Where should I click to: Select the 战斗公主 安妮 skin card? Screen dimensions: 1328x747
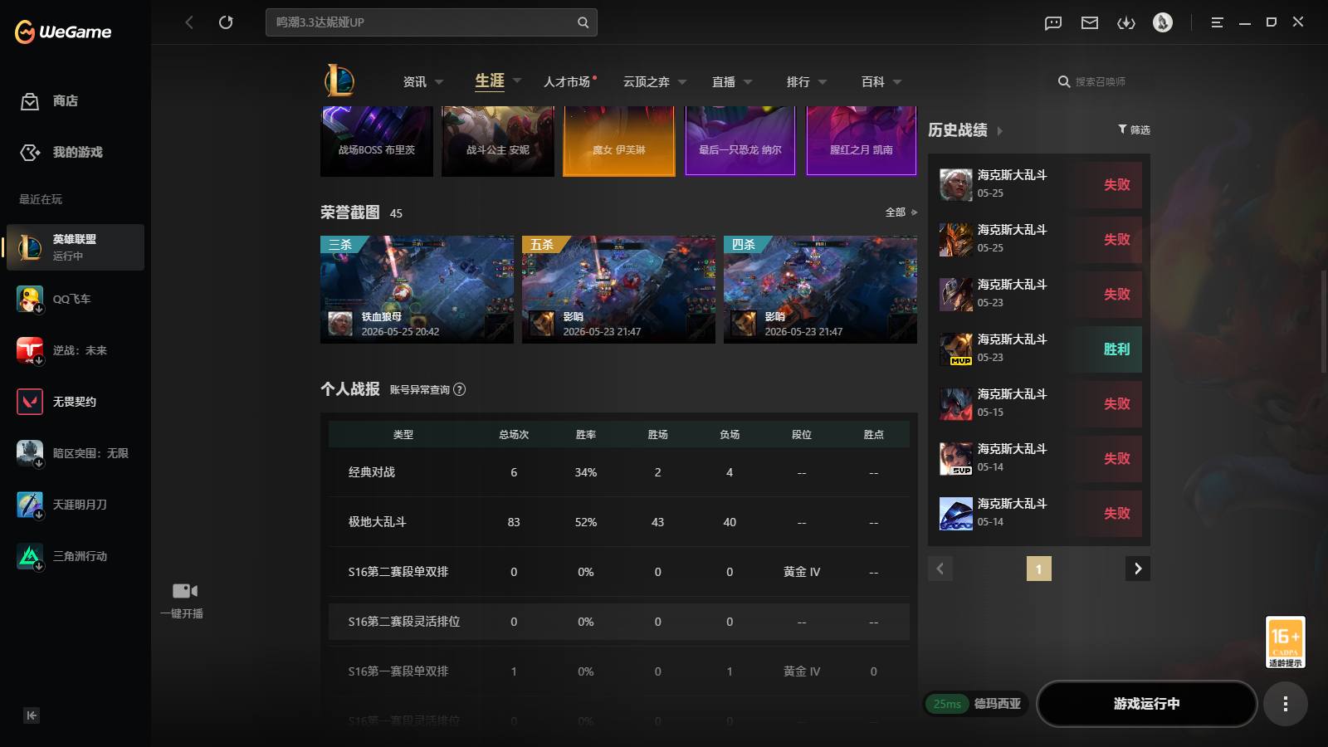coord(498,141)
